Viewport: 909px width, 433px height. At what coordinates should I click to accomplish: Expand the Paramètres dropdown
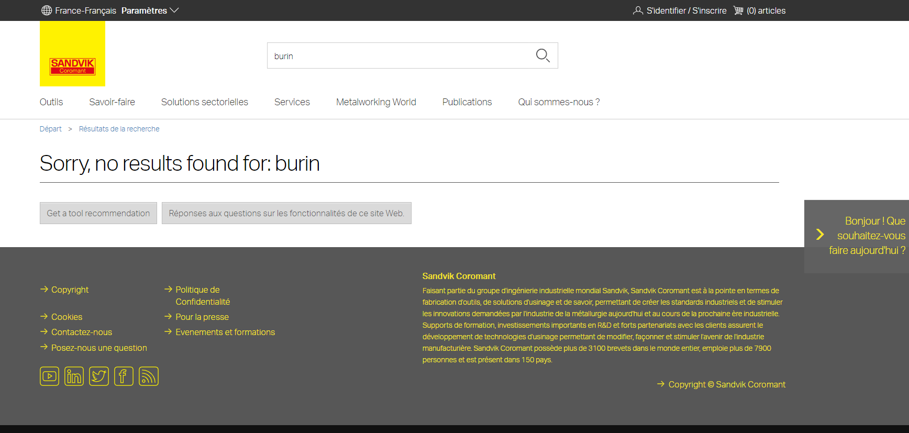pyautogui.click(x=150, y=10)
